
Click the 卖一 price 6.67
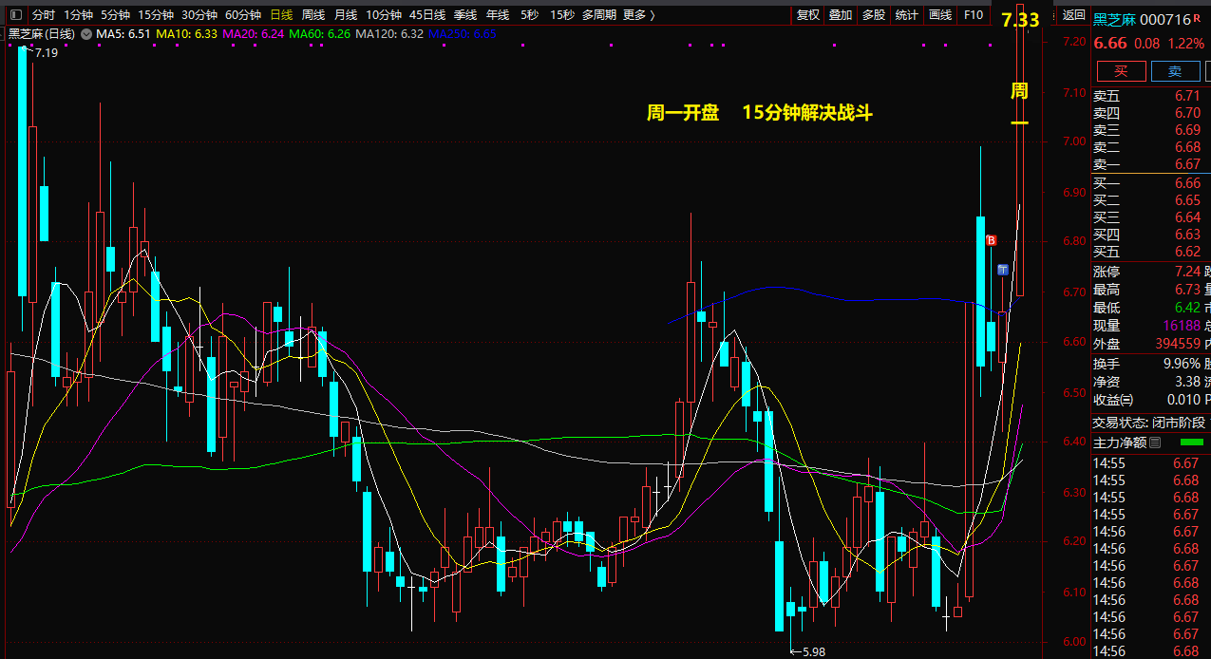click(1187, 164)
